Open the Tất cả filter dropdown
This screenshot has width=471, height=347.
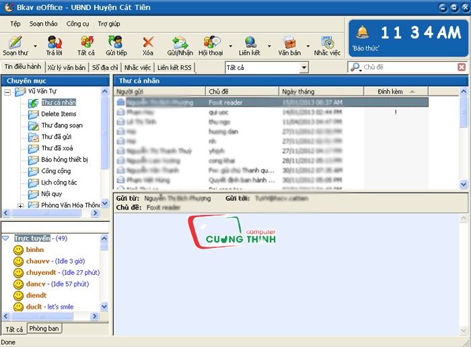click(304, 67)
